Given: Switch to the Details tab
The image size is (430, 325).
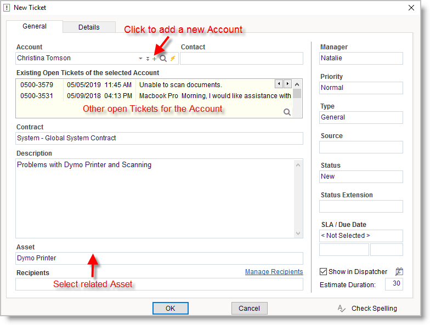Looking at the screenshot, I should pos(89,27).
